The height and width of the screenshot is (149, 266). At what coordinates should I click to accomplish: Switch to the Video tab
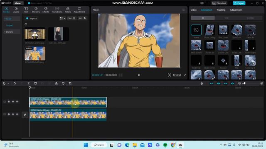(194, 10)
